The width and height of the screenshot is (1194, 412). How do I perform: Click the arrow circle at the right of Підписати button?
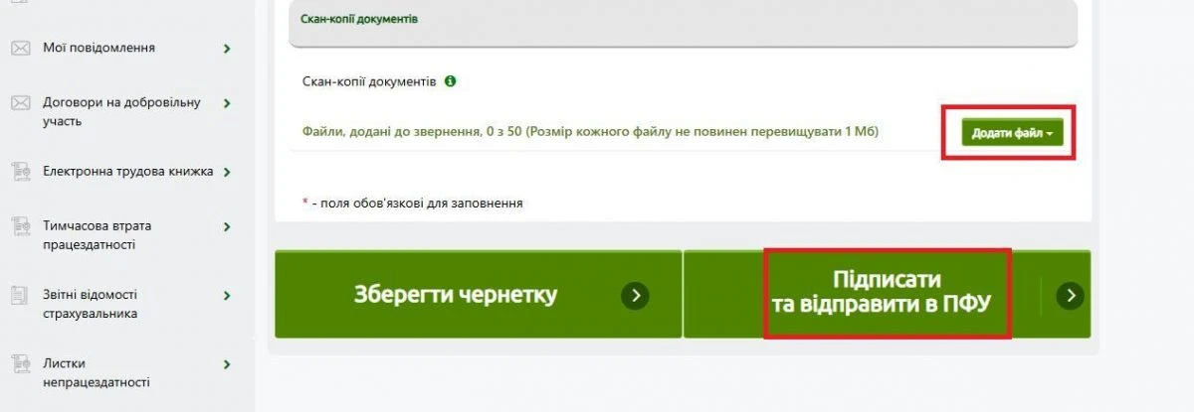point(1070,295)
